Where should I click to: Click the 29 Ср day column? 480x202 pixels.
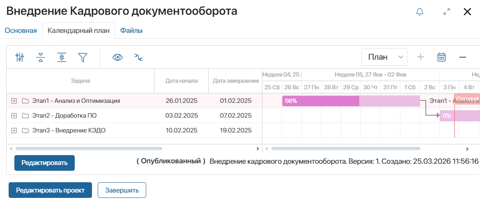(351, 87)
